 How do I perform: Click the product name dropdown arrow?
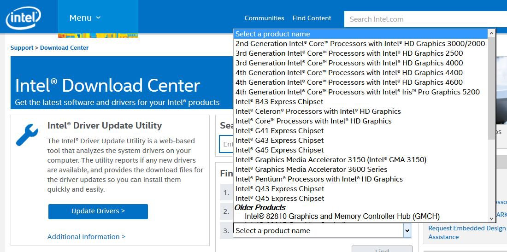coord(407,230)
